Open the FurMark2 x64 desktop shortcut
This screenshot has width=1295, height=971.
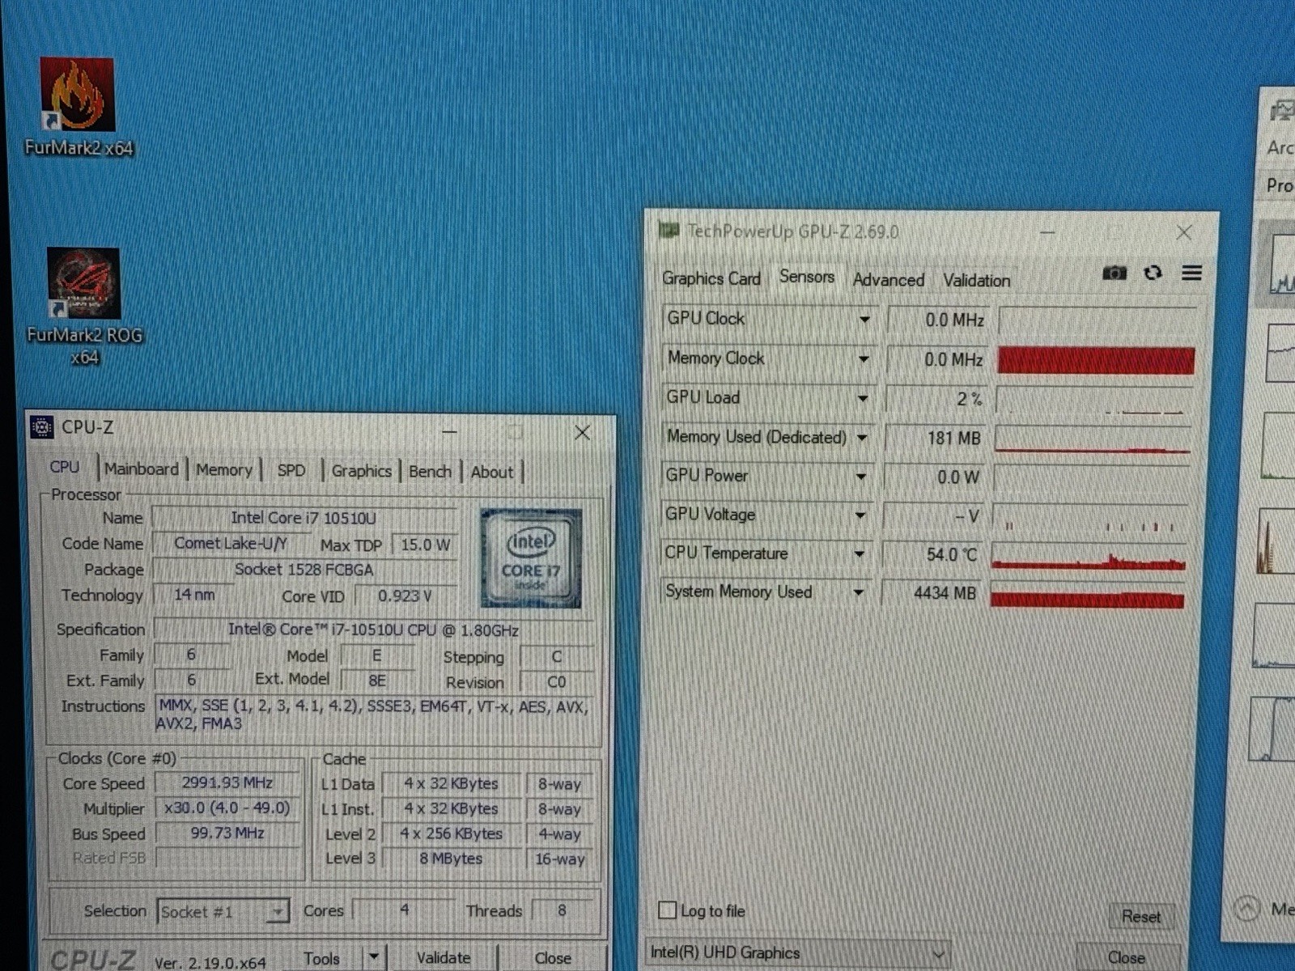pyautogui.click(x=78, y=105)
